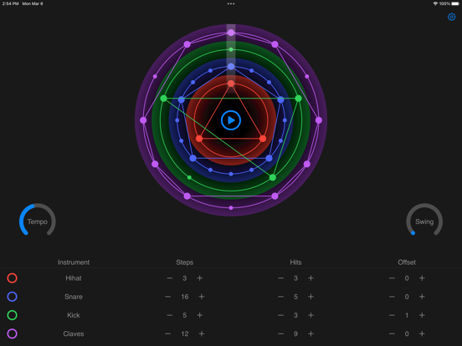Increase Kick offset with plus
Viewport: 462px width, 346px height.
click(x=422, y=315)
